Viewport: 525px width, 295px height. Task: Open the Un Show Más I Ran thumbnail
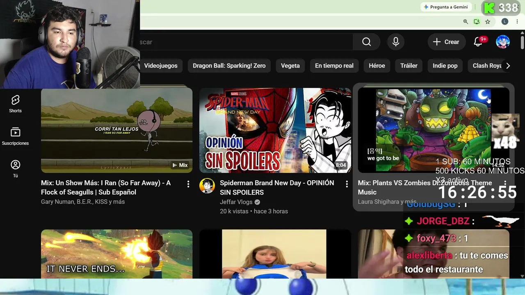116,130
